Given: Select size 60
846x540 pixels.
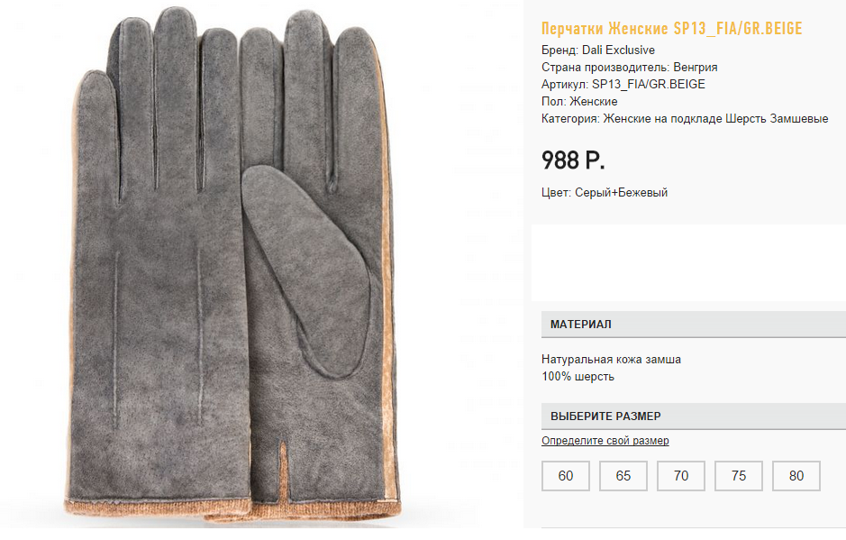Looking at the screenshot, I should [566, 476].
